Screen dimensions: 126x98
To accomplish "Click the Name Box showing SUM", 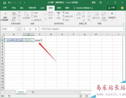I will 8,29.
